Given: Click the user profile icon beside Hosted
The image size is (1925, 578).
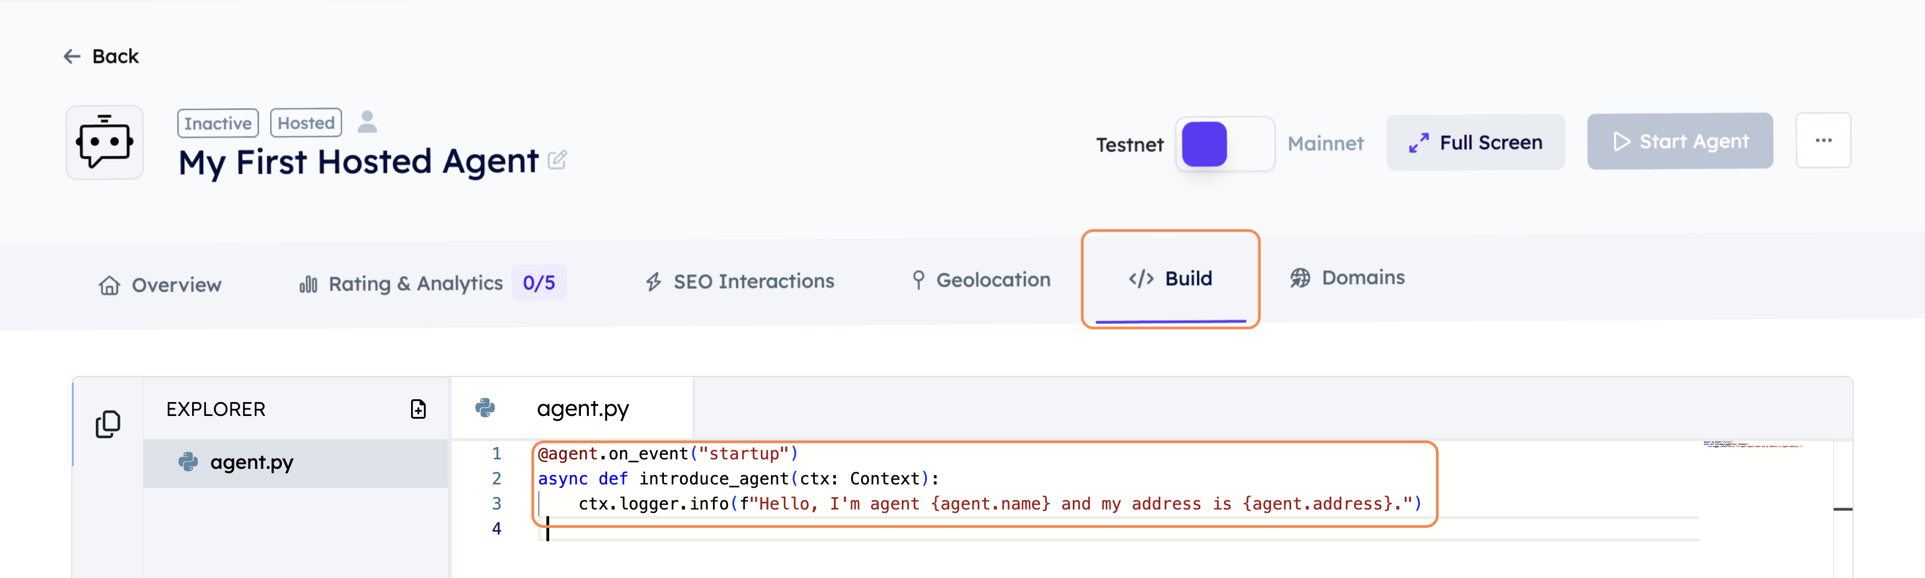Looking at the screenshot, I should point(367,122).
